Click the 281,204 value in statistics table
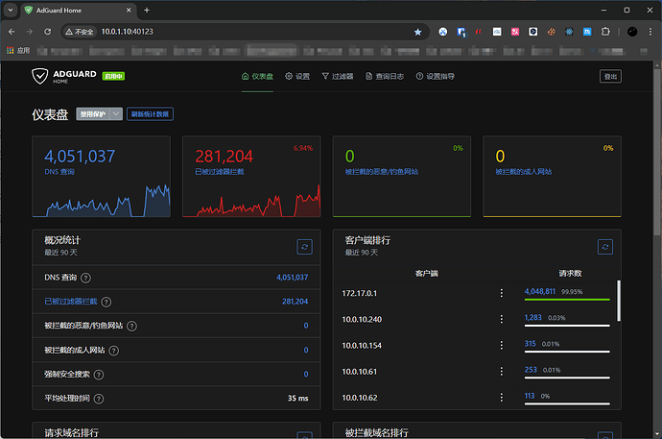This screenshot has width=662, height=439. [296, 302]
